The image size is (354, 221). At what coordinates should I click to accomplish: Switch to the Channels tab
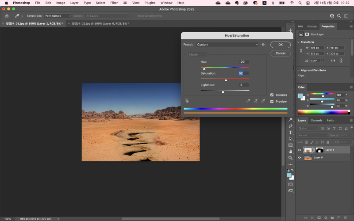coord(316,120)
